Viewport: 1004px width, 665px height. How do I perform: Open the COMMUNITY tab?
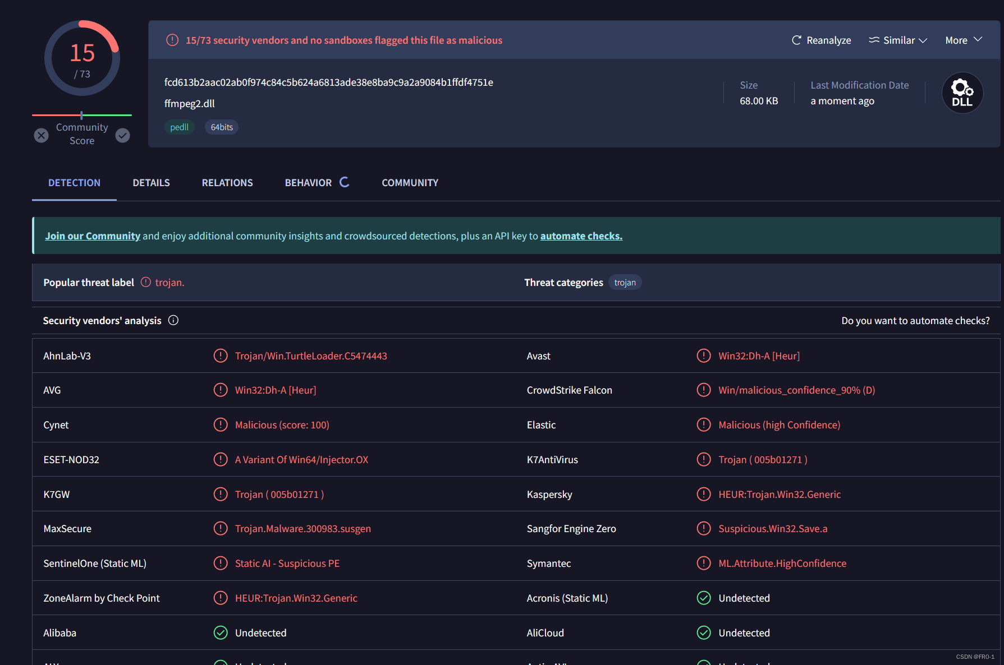tap(410, 183)
